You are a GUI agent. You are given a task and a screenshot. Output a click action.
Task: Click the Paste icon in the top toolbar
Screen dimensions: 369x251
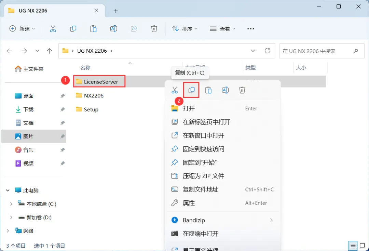(93, 29)
